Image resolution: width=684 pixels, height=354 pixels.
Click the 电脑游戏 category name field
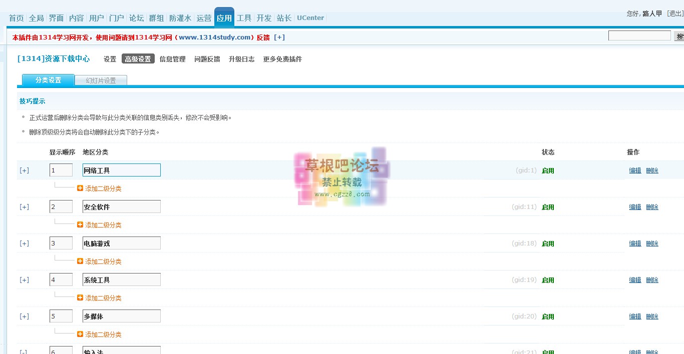121,243
